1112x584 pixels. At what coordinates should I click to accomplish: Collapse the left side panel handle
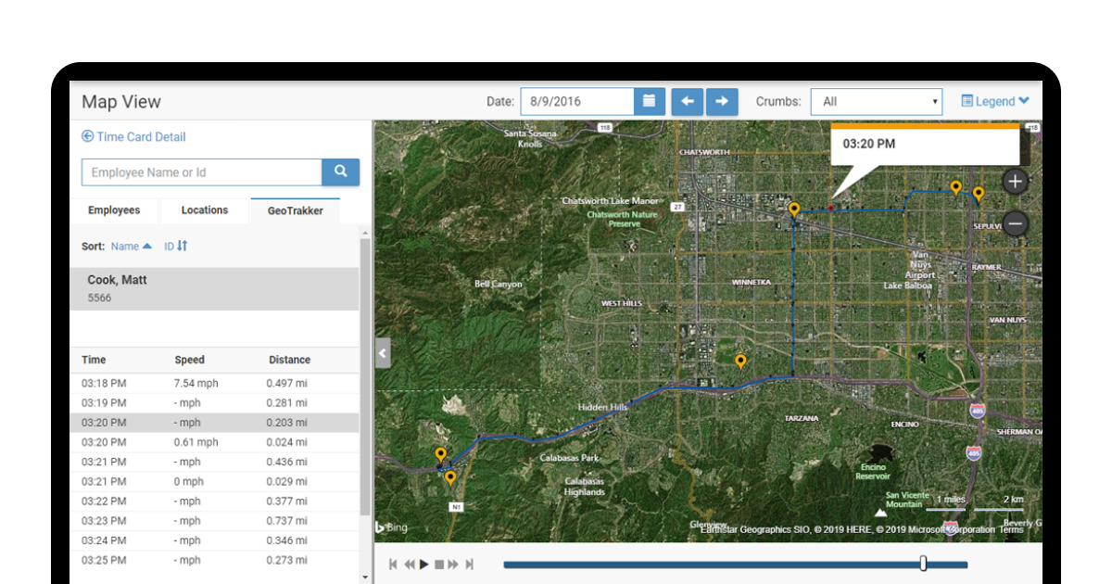point(383,353)
